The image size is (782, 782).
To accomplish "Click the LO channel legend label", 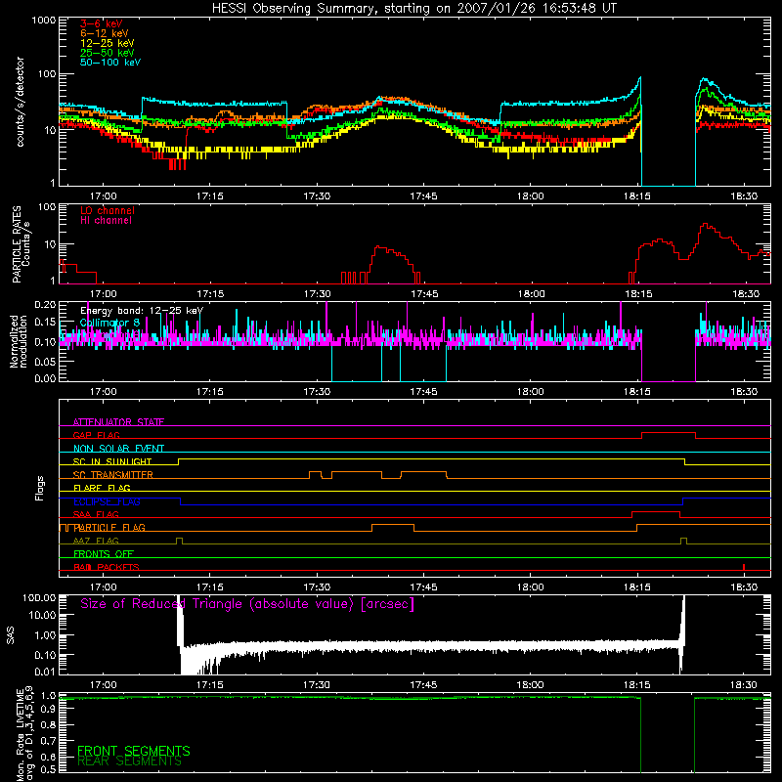I will (x=108, y=210).
